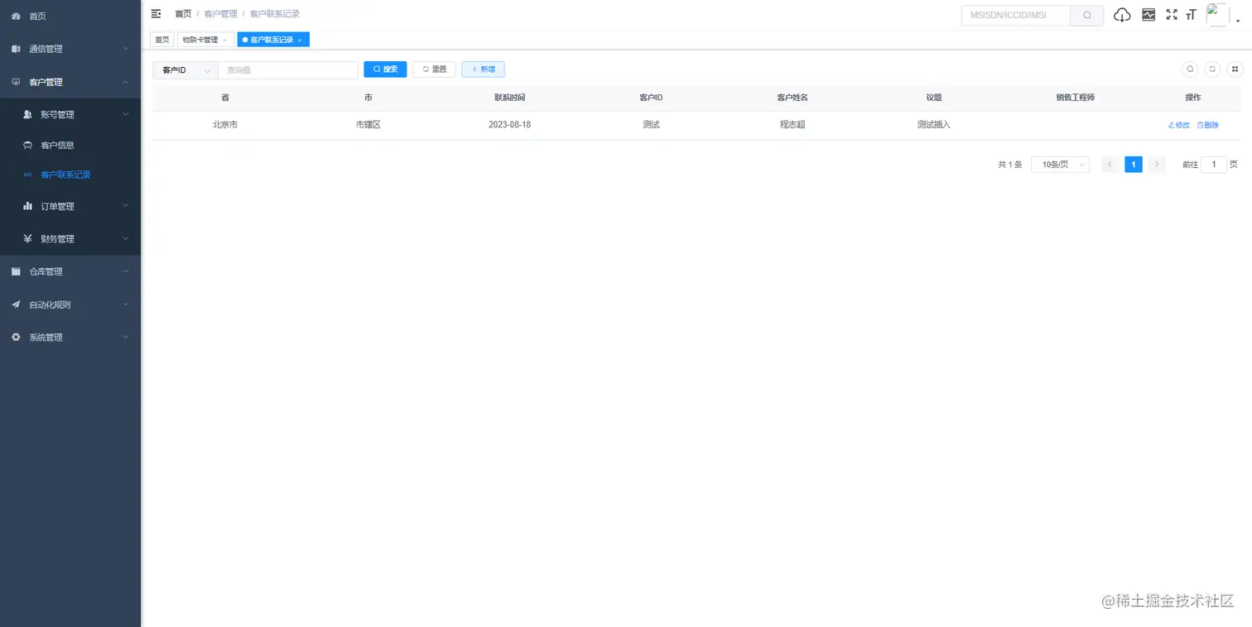Select page 1 in pagination

(x=1134, y=165)
